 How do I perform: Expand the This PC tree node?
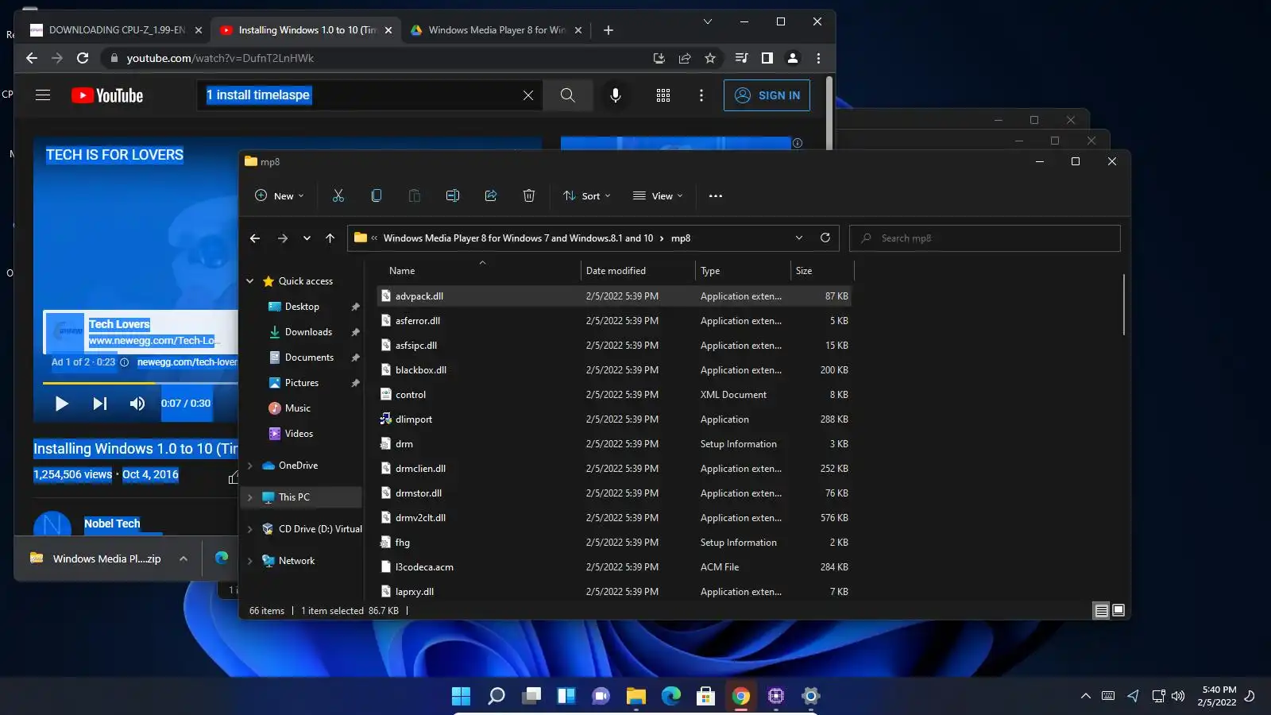(250, 497)
